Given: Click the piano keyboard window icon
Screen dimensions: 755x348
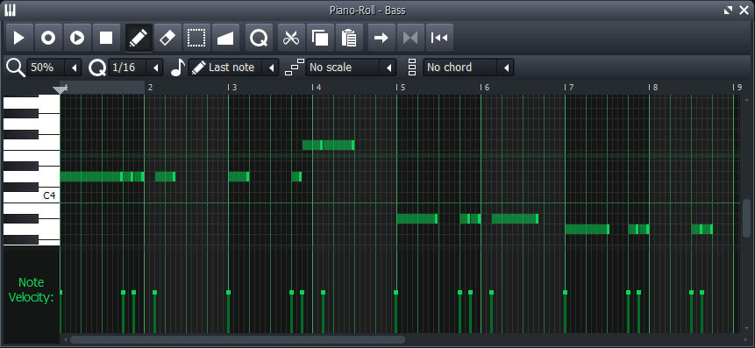Looking at the screenshot, I should click(11, 10).
